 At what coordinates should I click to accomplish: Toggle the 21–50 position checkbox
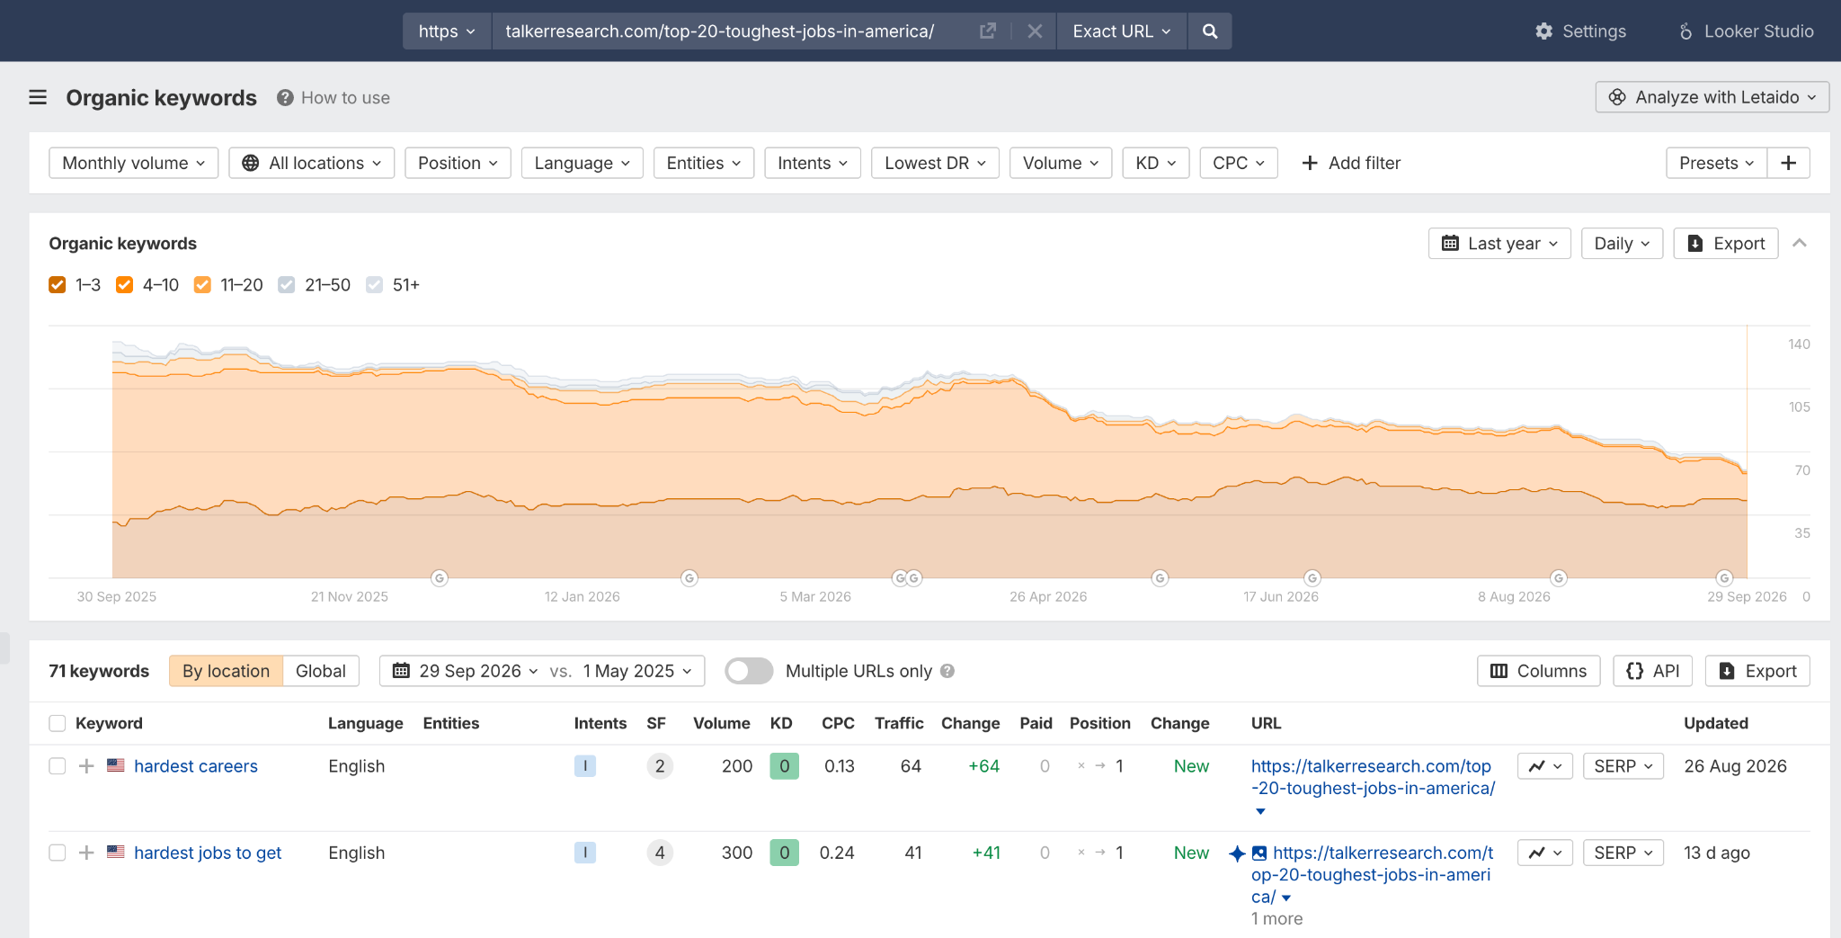pyautogui.click(x=287, y=285)
